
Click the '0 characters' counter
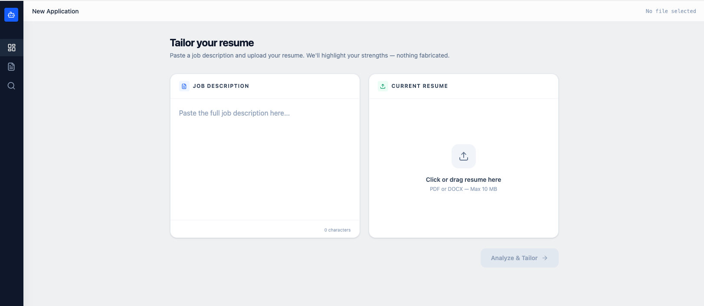click(337, 230)
